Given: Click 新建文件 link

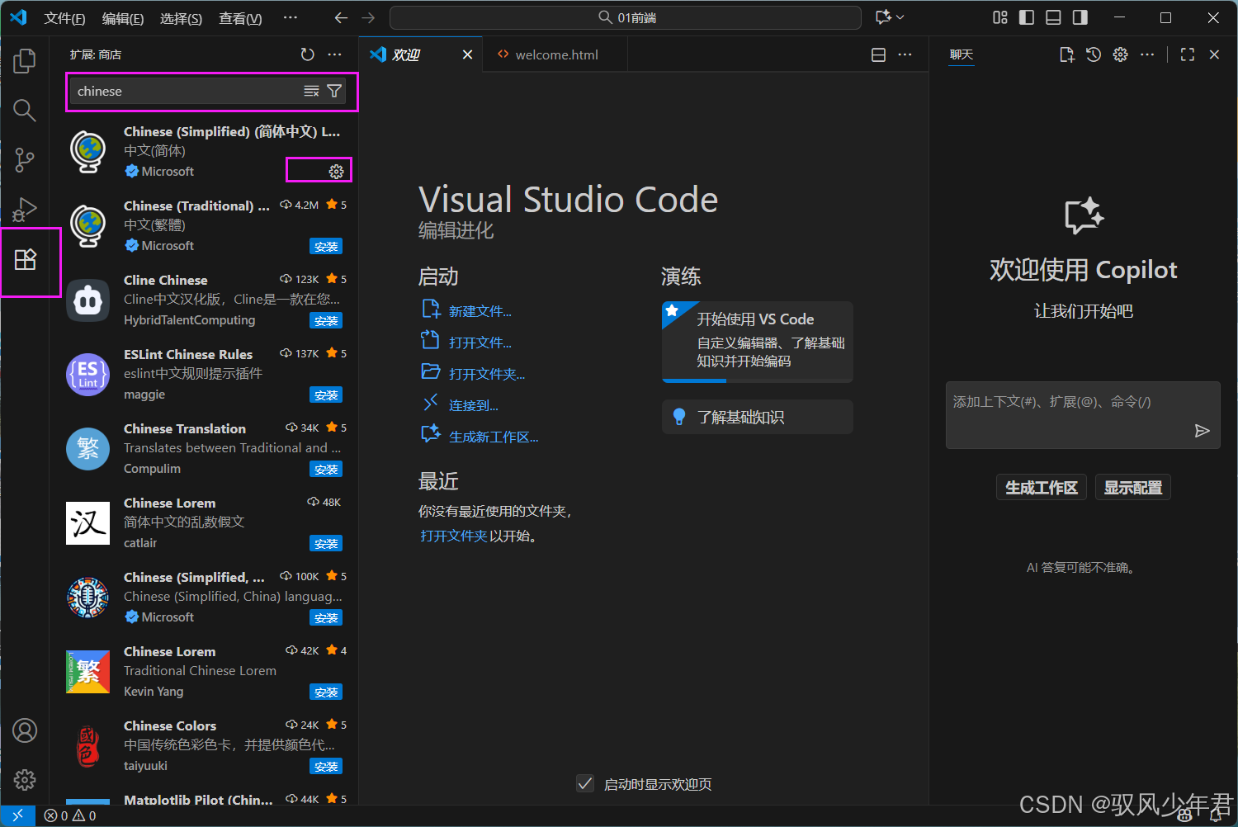Looking at the screenshot, I should (480, 311).
